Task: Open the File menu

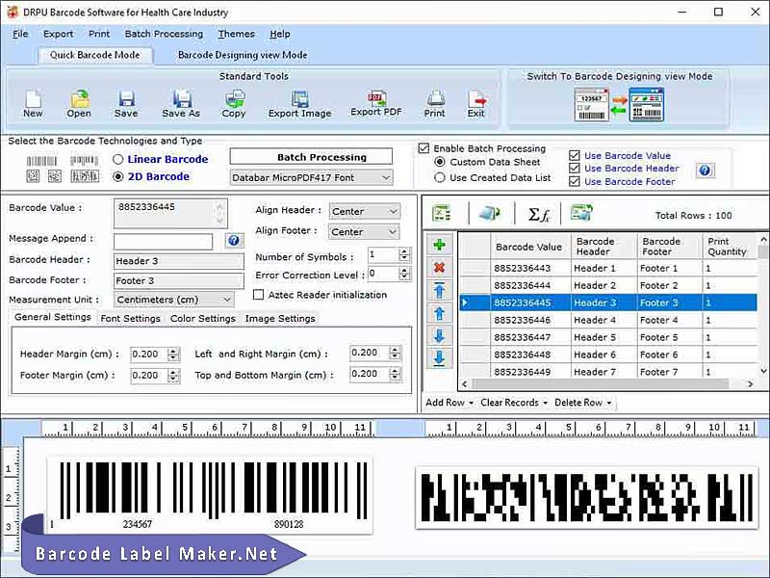Action: [x=20, y=34]
